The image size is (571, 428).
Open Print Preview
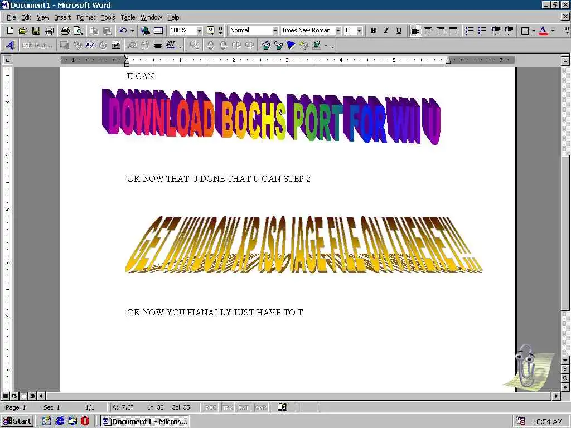pyautogui.click(x=78, y=31)
